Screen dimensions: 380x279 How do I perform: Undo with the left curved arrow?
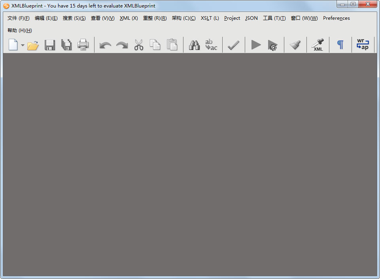click(105, 46)
